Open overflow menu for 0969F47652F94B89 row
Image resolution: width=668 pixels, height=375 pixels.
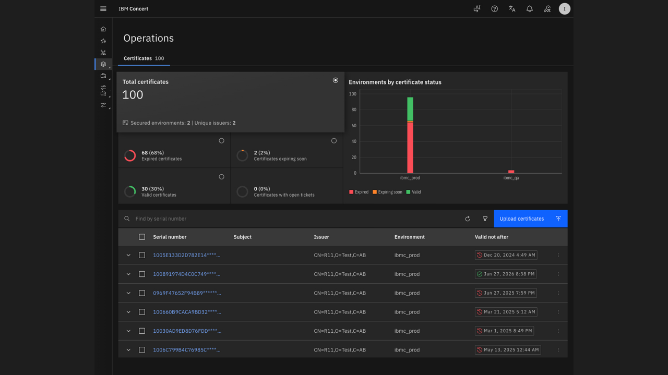[558, 293]
